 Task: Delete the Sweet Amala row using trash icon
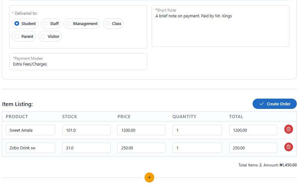[x=288, y=129]
